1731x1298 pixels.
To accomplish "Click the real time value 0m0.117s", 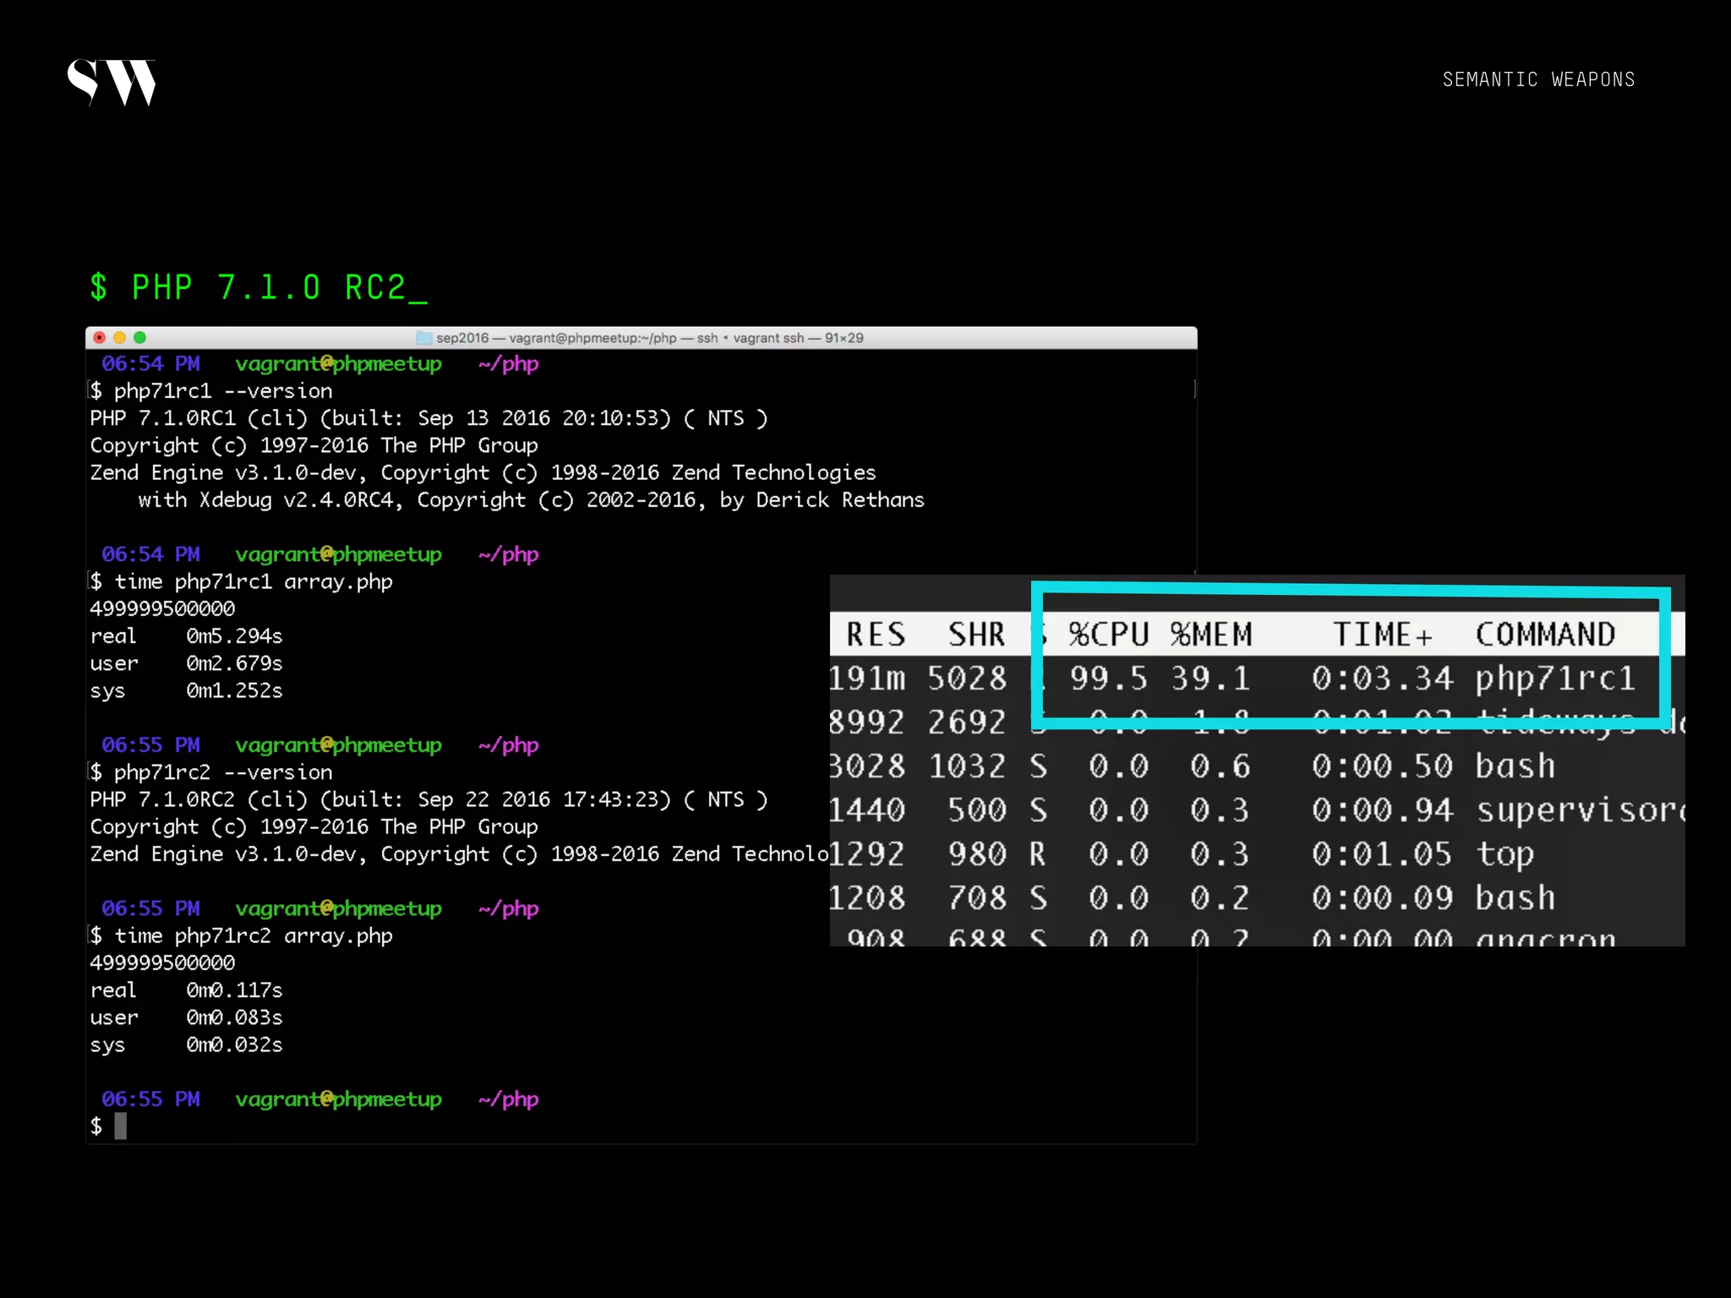I will (234, 990).
